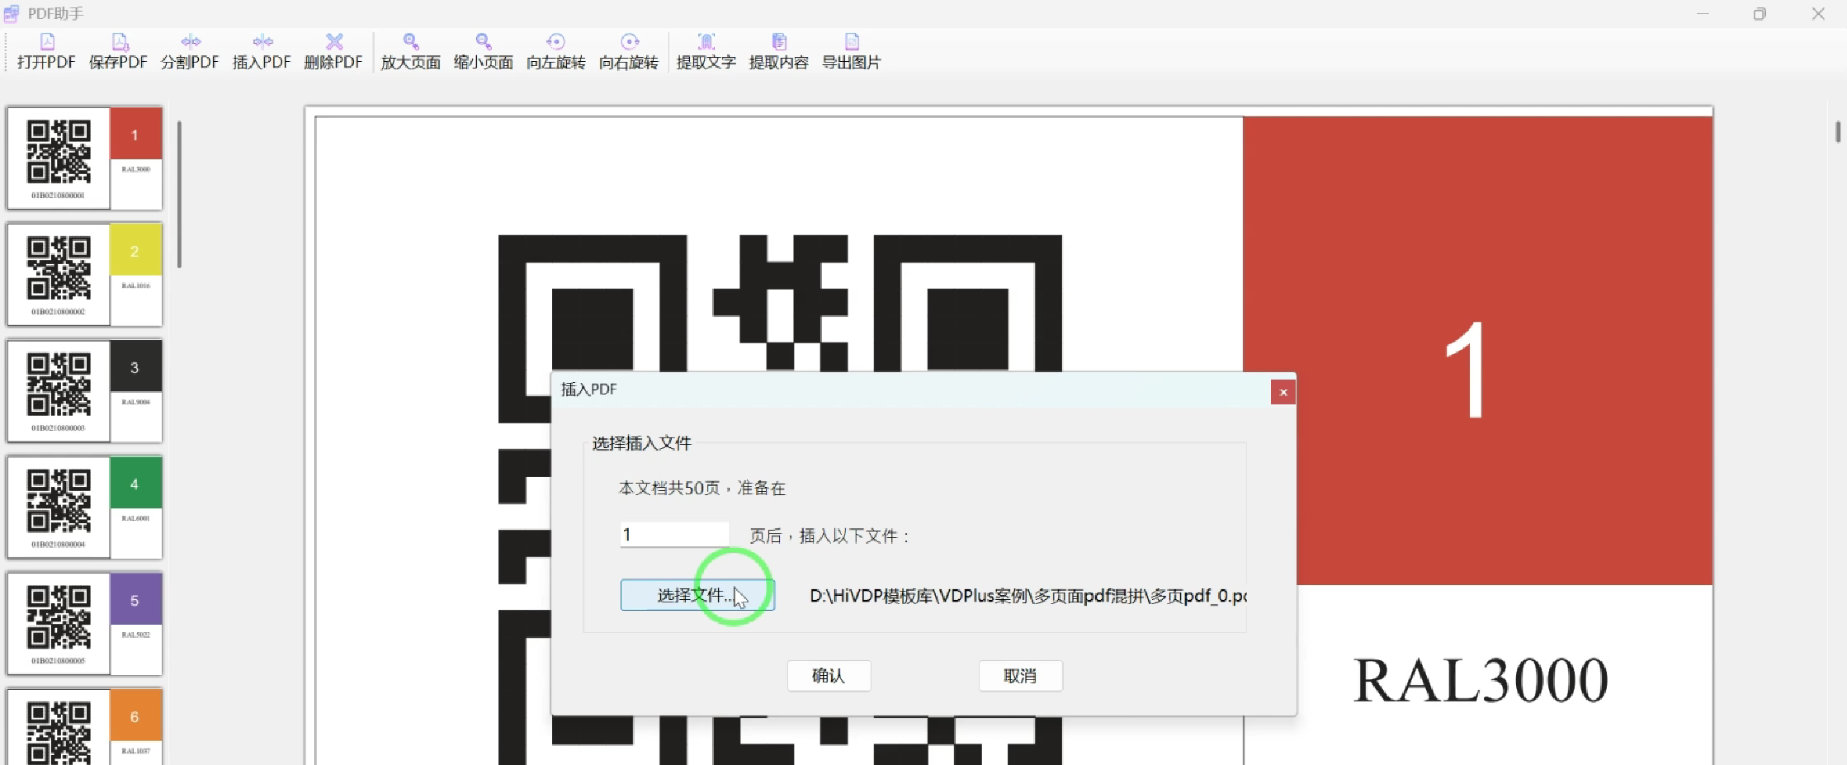
Task: Click the Extract Content (提取内容) icon
Action: click(x=778, y=51)
